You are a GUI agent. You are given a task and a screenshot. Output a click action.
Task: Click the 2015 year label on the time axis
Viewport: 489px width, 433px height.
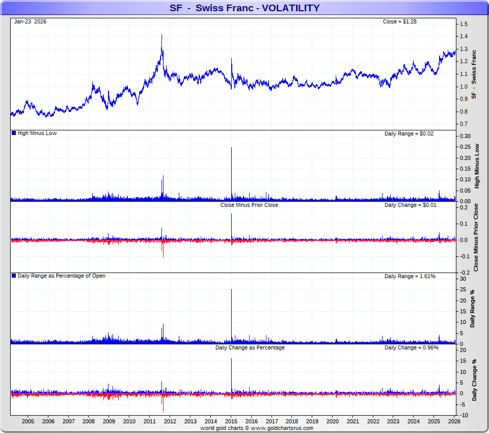pos(231,421)
